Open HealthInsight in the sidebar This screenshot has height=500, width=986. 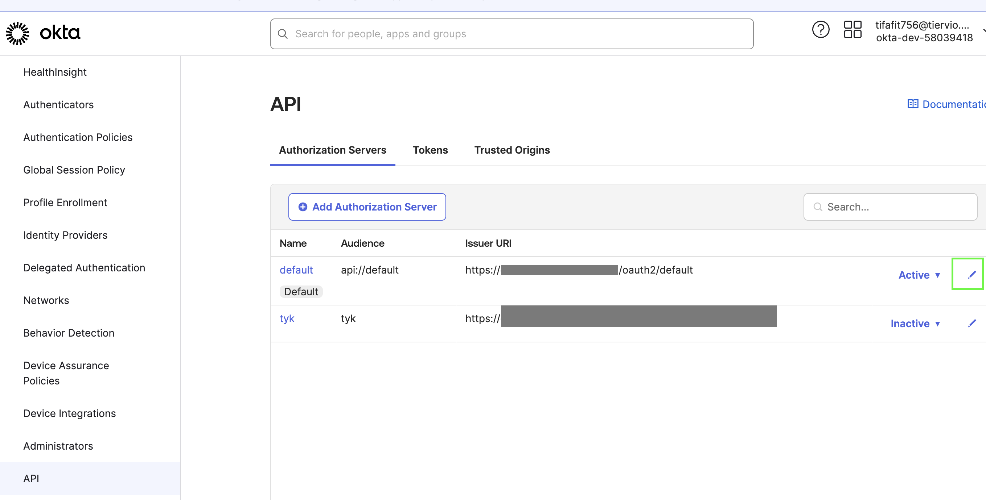[x=55, y=72]
